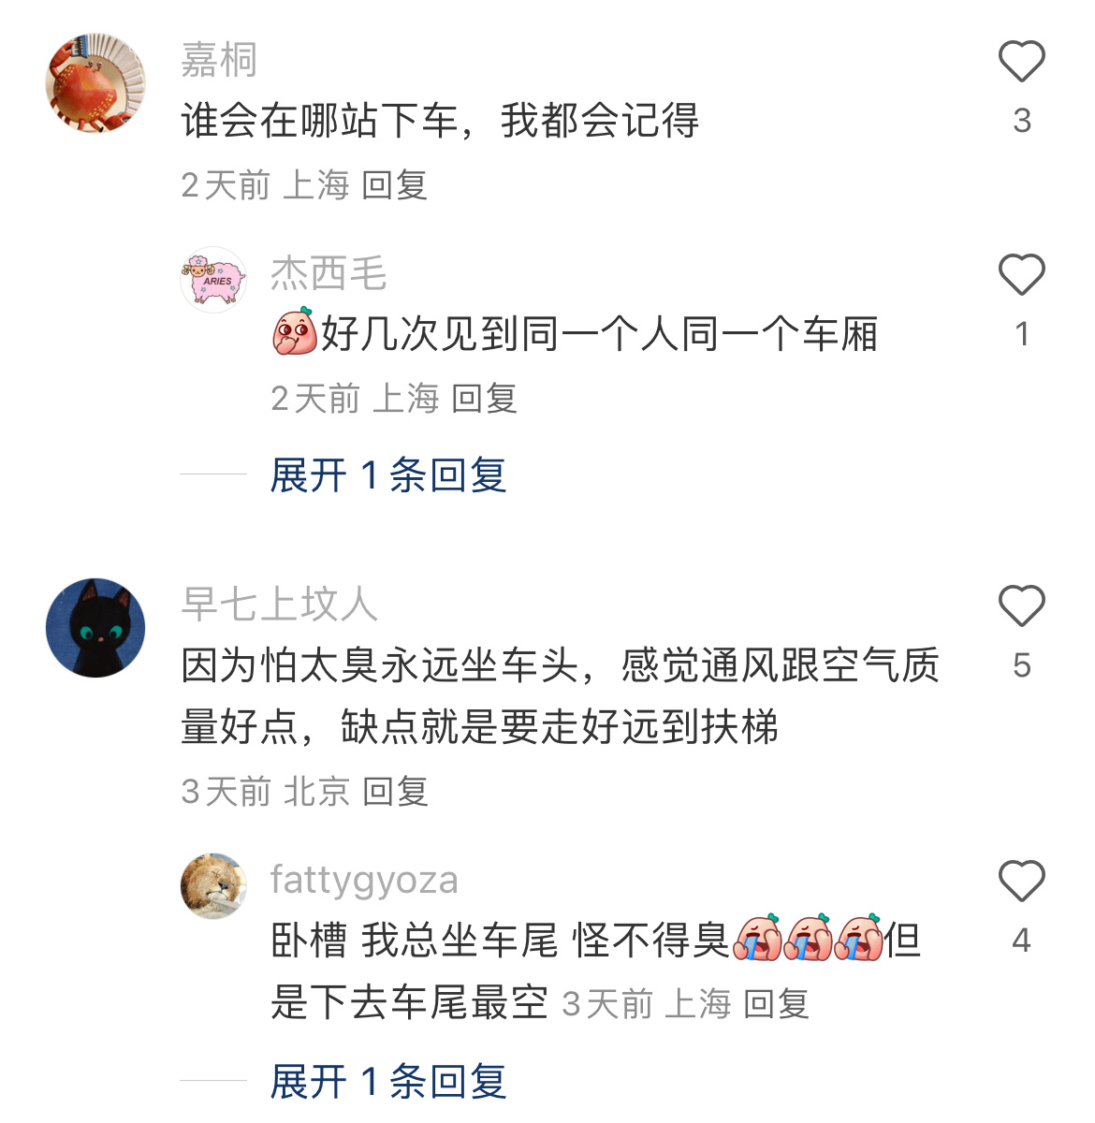The height and width of the screenshot is (1123, 1095).
Task: Like 嘉桐's comment with the heart
Action: coord(1021,62)
